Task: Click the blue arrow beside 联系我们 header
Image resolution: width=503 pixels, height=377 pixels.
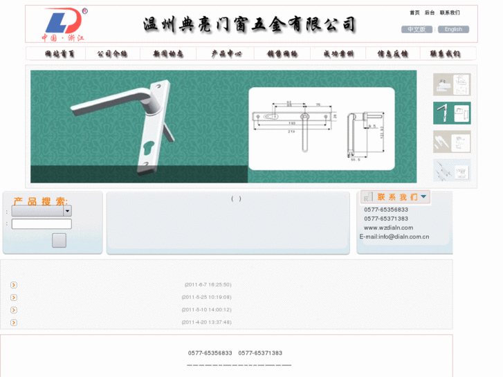Action: [x=423, y=196]
